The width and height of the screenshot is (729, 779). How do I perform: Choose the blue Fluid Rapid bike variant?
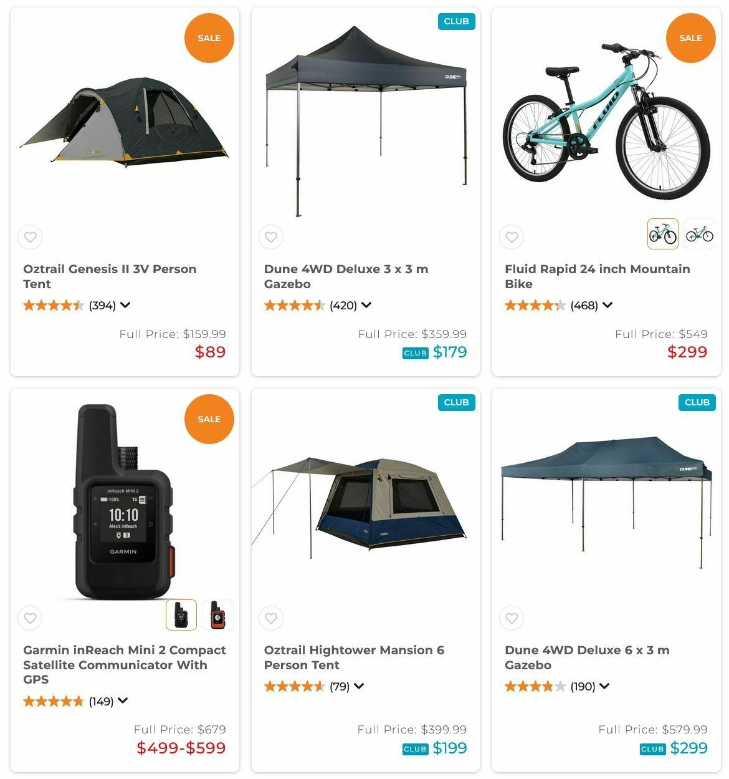tap(699, 235)
